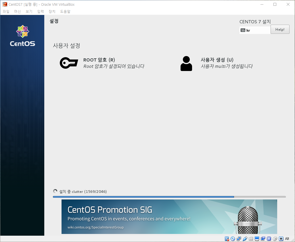The height and width of the screenshot is (242, 295).
Task: Open the 머신 menu
Action: pyautogui.click(x=18, y=12)
